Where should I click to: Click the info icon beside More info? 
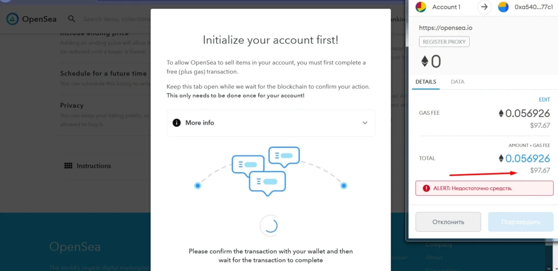pos(177,123)
